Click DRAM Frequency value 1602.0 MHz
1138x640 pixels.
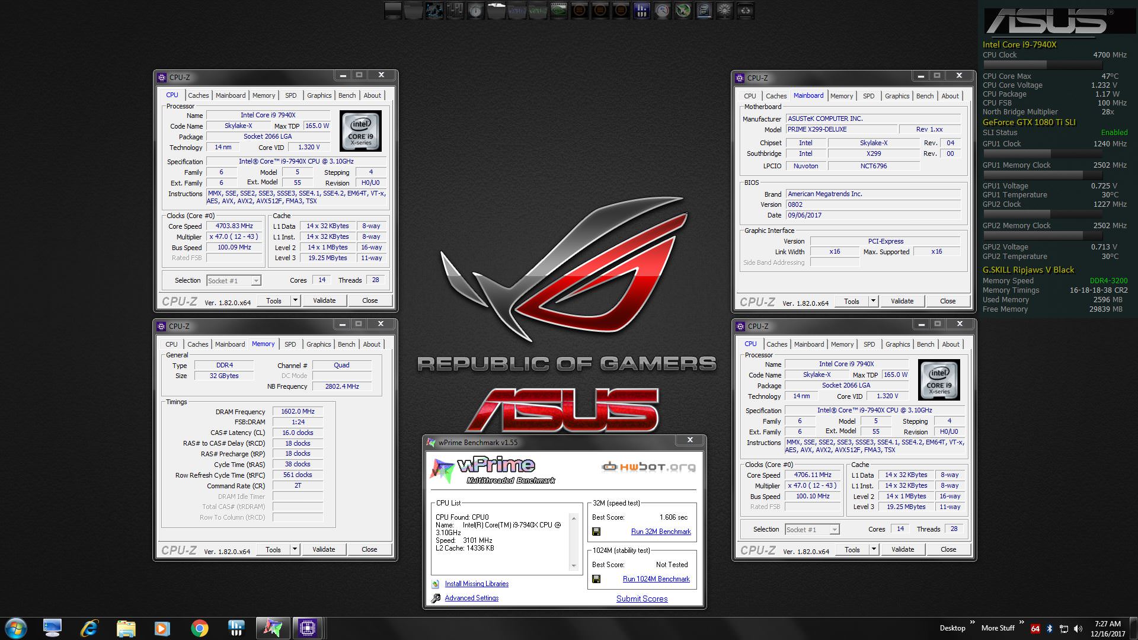click(x=298, y=411)
